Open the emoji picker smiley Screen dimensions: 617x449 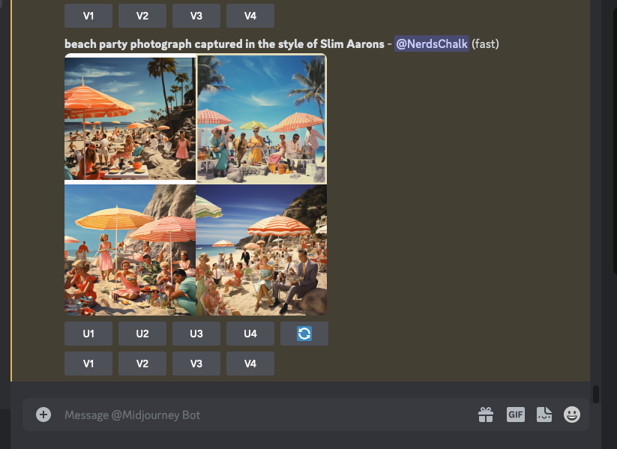click(x=572, y=415)
